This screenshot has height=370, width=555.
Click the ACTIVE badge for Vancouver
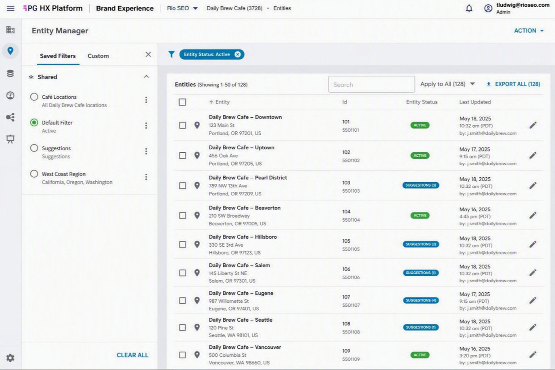(x=420, y=355)
